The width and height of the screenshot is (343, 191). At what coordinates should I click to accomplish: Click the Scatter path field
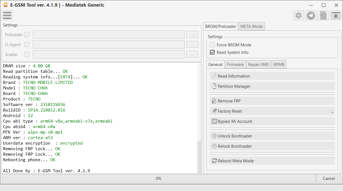pyautogui.click(x=109, y=54)
